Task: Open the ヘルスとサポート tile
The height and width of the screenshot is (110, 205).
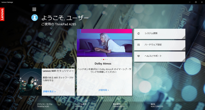Action: (x=160, y=56)
